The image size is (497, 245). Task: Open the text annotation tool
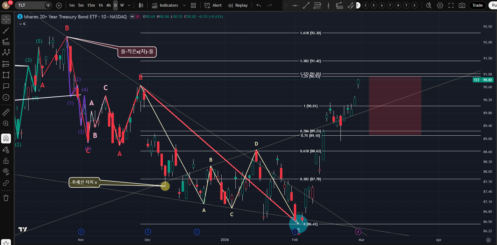click(6, 86)
